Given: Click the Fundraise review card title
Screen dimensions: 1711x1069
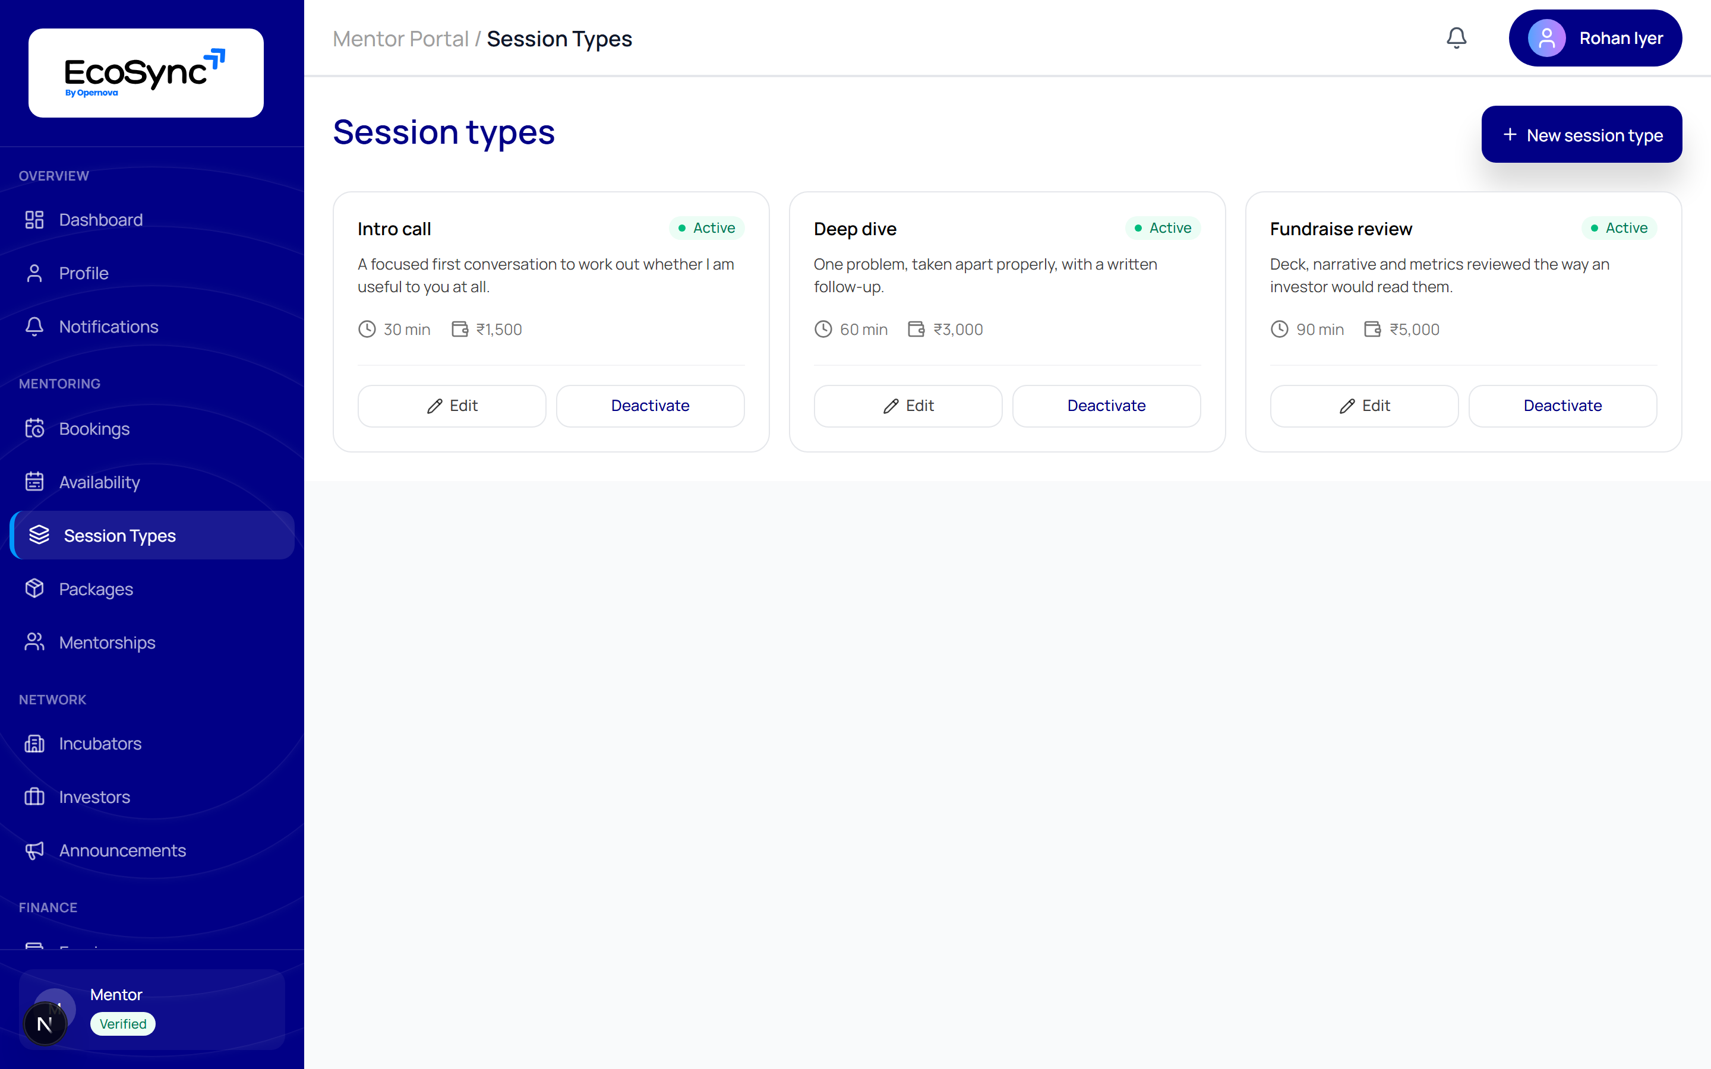Looking at the screenshot, I should (1340, 229).
